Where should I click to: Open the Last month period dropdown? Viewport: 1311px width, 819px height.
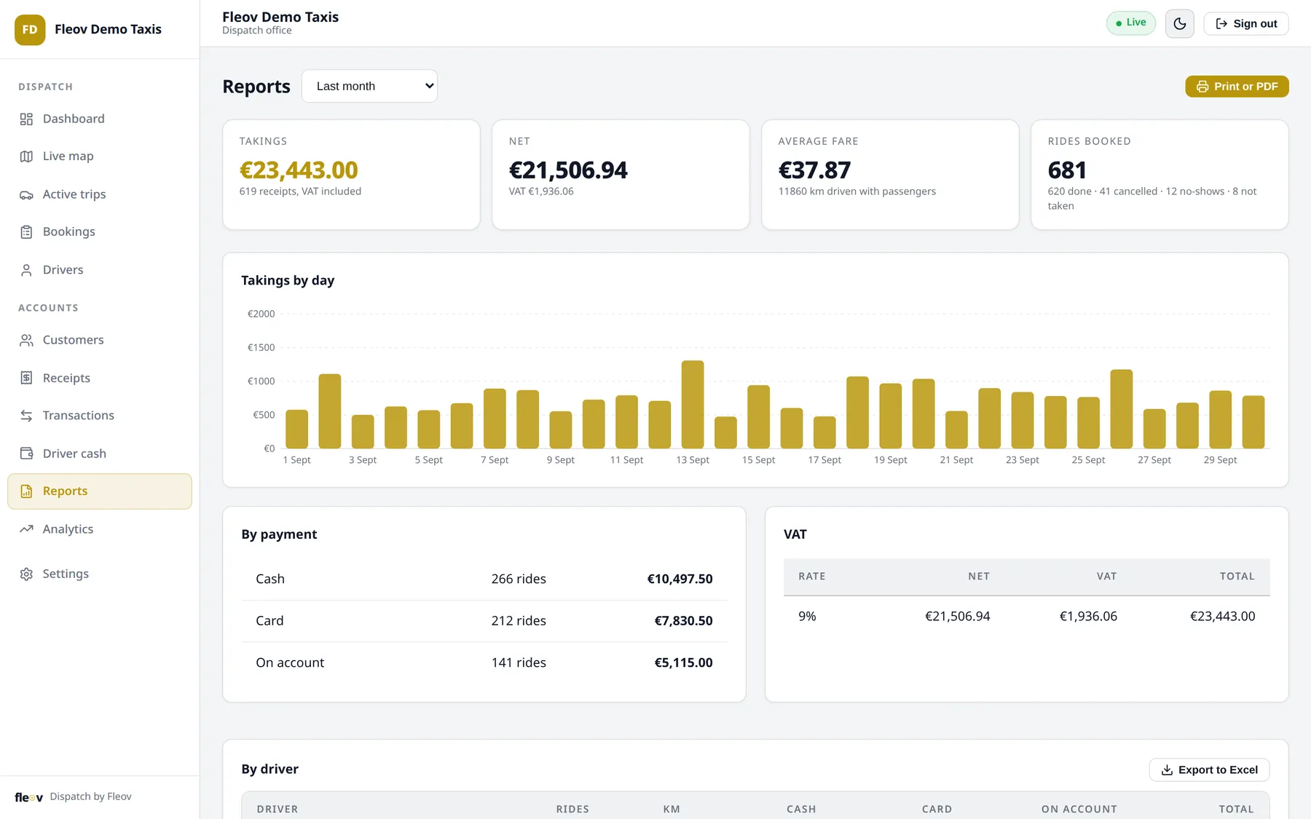pyautogui.click(x=369, y=86)
